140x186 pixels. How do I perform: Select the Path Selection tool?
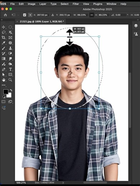4,74
